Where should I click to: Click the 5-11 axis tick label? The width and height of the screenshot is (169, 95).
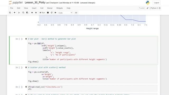(x=106, y=25)
